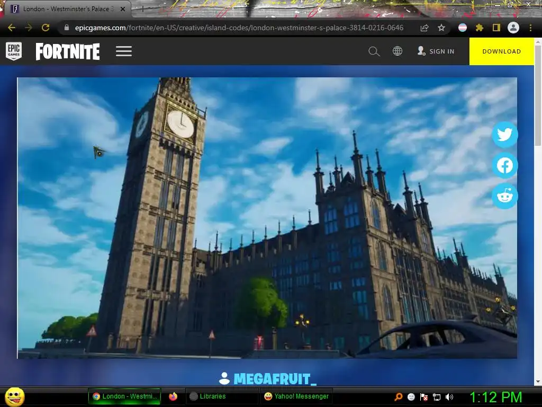
Task: Click the white face tray icon
Action: click(411, 396)
